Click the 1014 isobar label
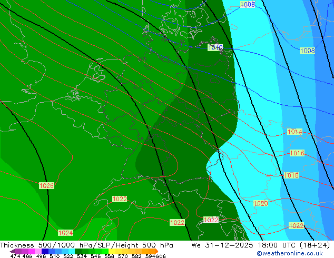 [295, 132]
